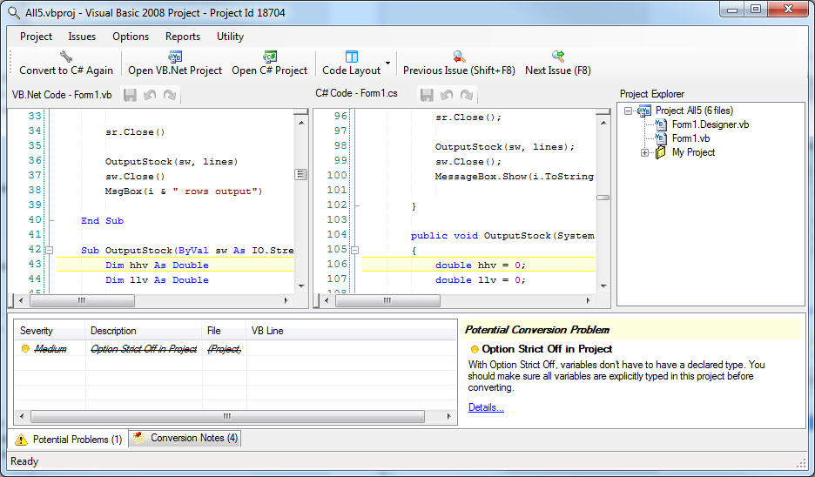Screen dimensions: 815x477
Task: Click the Code Layout icon
Action: tap(352, 57)
